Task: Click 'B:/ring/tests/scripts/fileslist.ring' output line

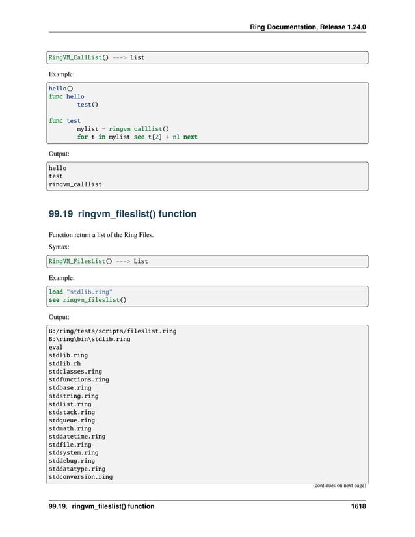Action: click(x=113, y=331)
